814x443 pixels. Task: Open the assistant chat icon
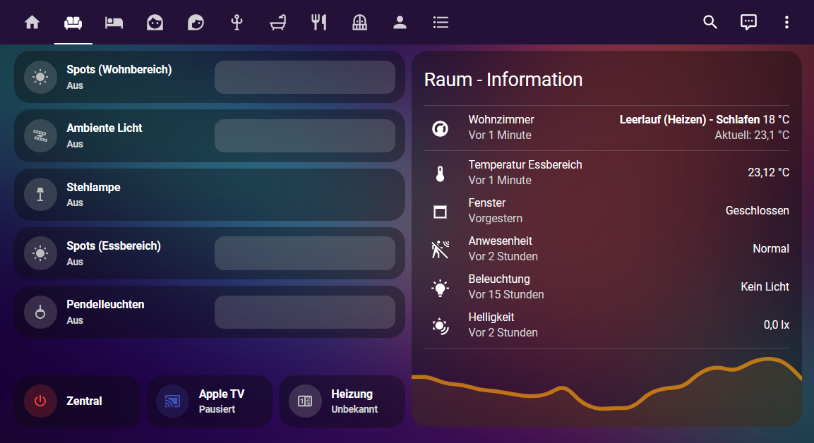point(748,23)
